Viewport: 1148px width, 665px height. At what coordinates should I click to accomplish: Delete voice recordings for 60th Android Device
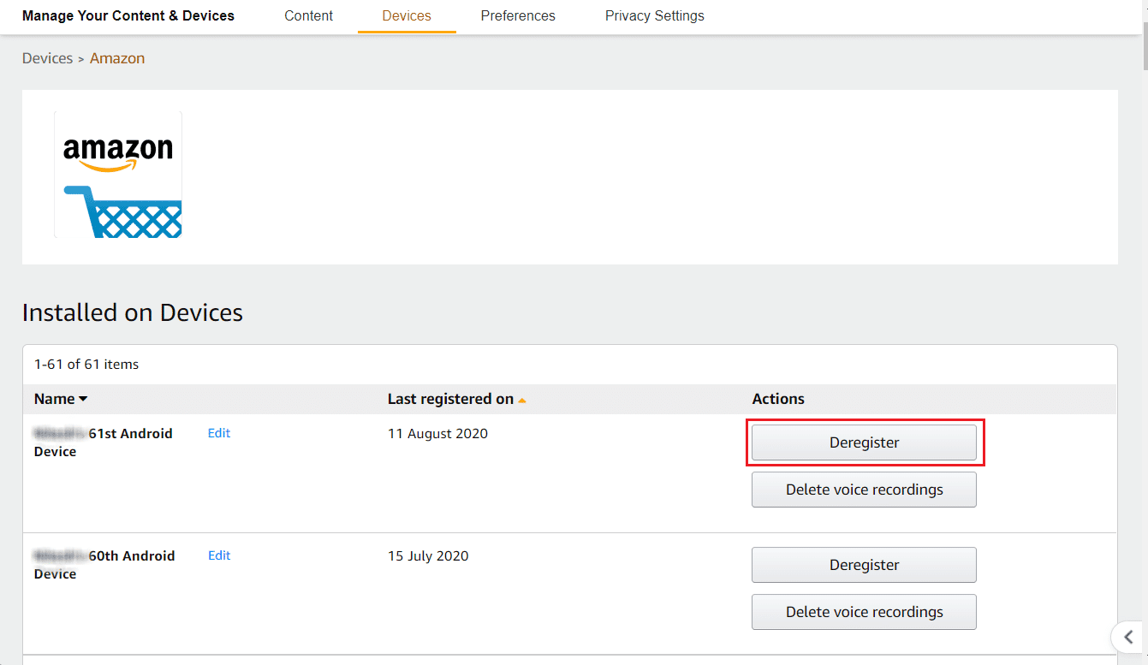coord(864,612)
